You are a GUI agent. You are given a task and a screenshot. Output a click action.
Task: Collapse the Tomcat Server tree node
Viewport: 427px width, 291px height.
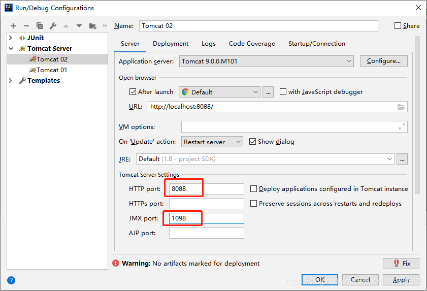point(11,49)
